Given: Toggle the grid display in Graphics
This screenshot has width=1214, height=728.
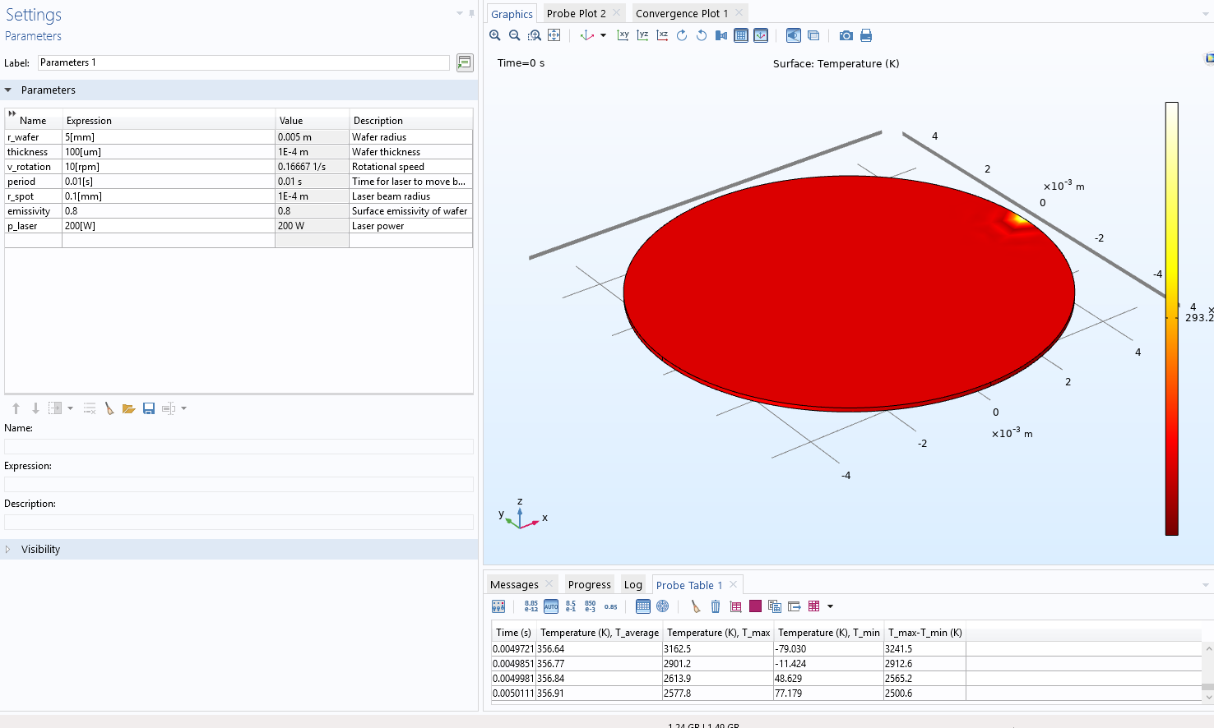Looking at the screenshot, I should coord(741,35).
